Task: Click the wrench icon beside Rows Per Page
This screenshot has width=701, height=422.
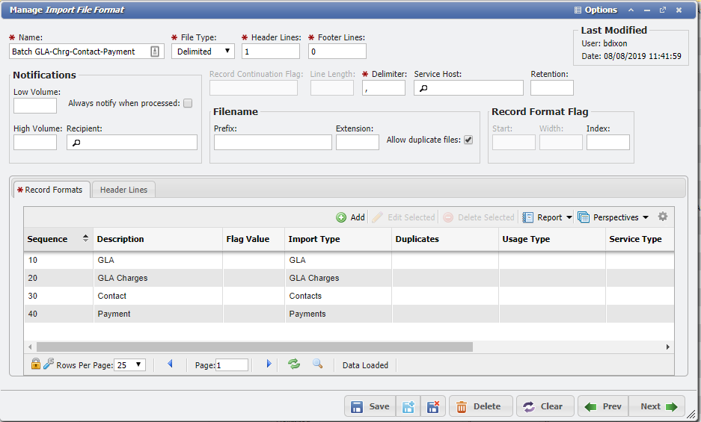Action: 48,364
